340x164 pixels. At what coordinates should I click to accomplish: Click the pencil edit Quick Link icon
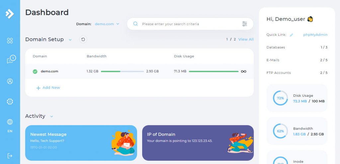point(291,35)
